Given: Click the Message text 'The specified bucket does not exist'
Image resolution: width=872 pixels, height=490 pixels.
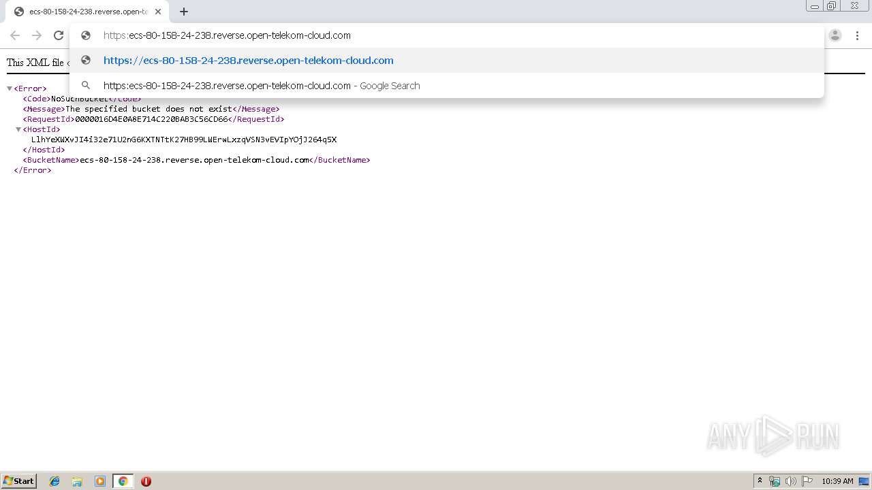Looking at the screenshot, I should [149, 109].
